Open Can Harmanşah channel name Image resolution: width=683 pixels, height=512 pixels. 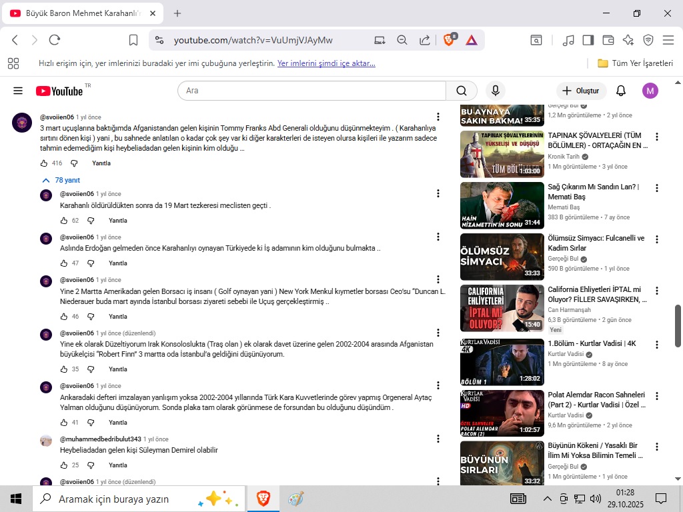(570, 310)
